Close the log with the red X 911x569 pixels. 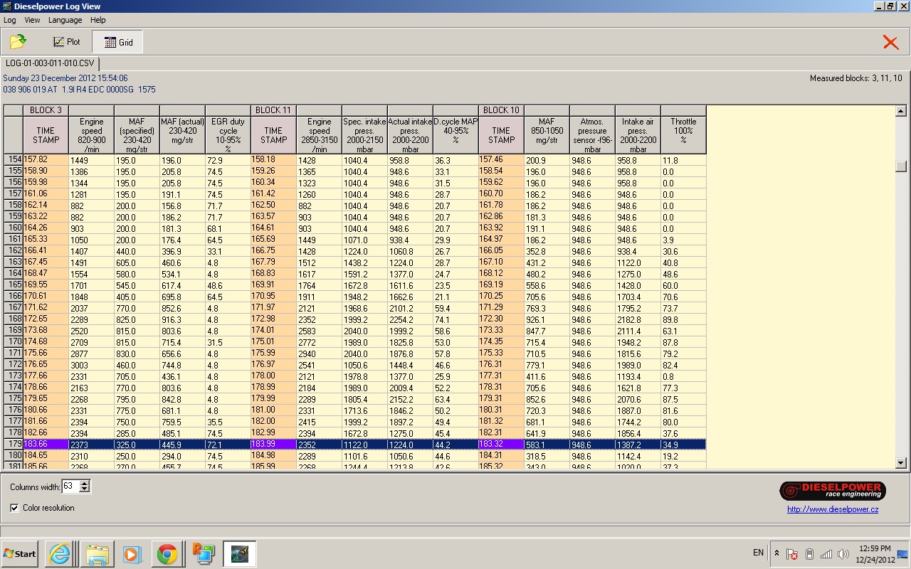click(890, 42)
